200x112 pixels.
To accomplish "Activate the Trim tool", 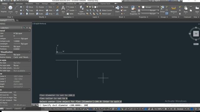I will coord(49,7).
